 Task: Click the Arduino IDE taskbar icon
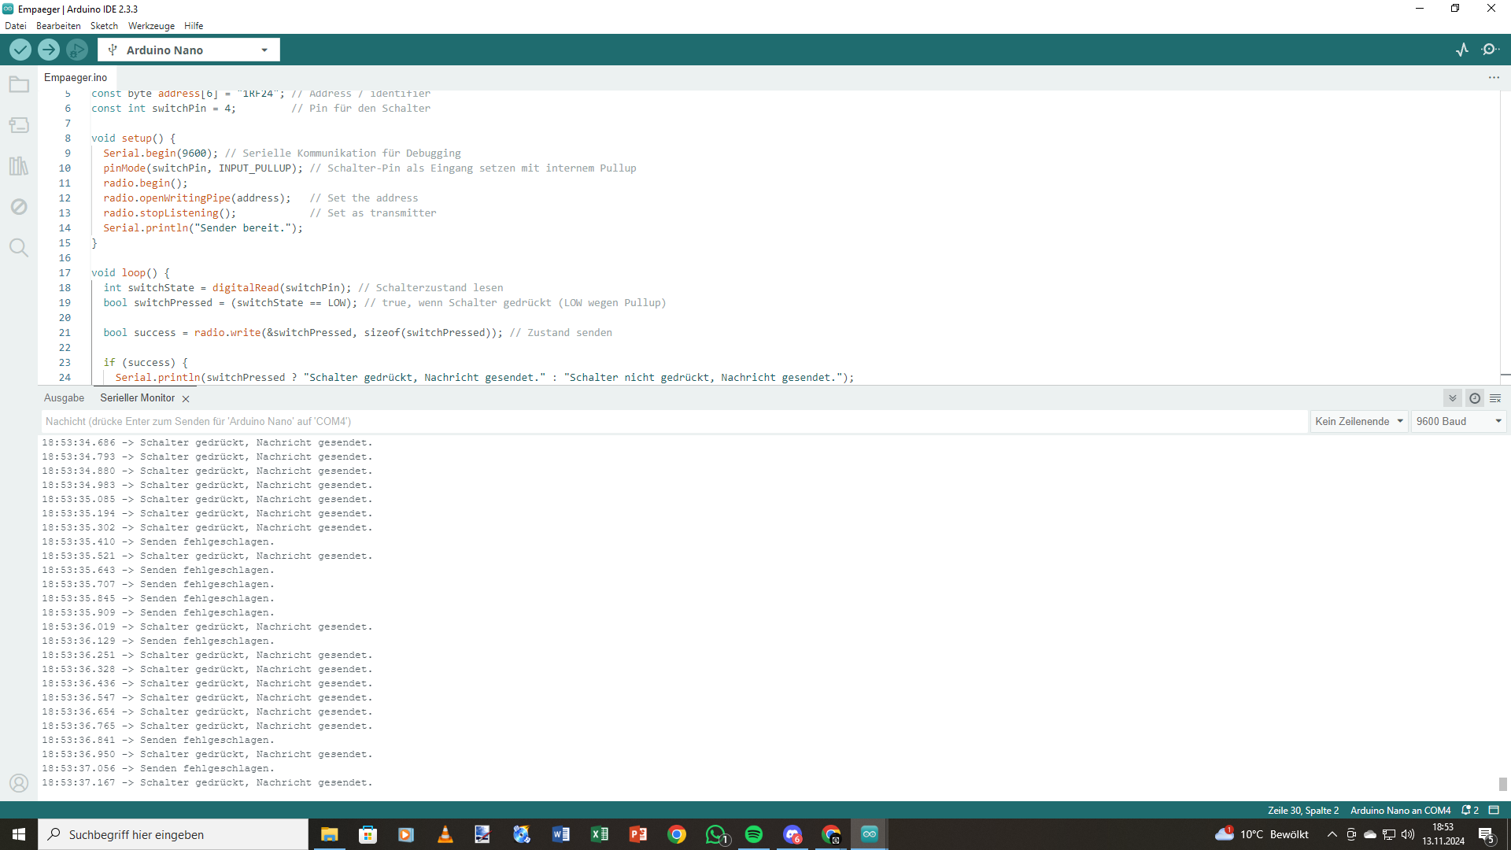tap(869, 834)
